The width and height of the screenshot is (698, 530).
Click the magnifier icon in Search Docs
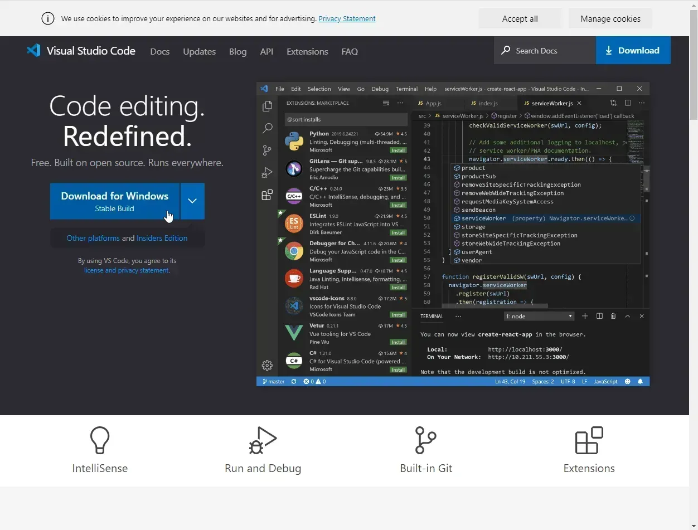click(506, 50)
